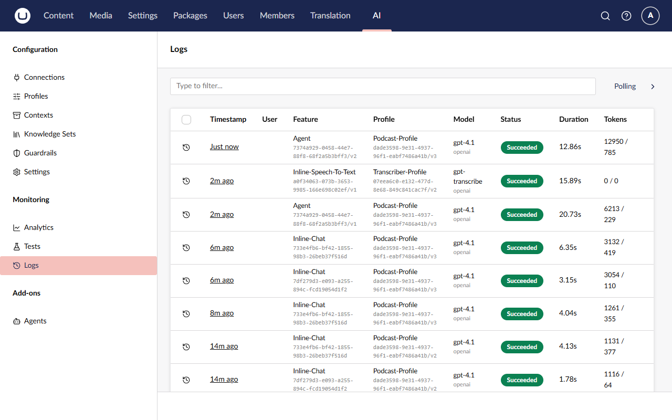Click the Umbraco logo icon
672x420 pixels.
(23, 16)
